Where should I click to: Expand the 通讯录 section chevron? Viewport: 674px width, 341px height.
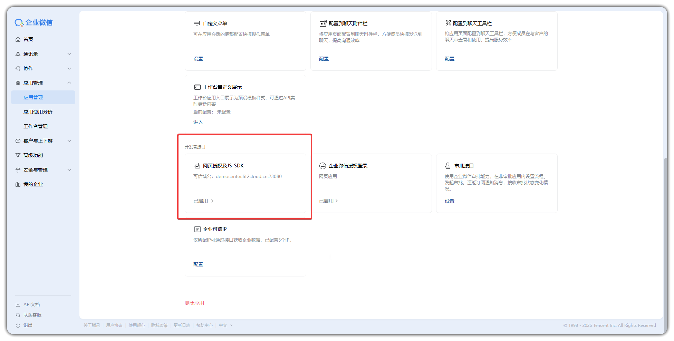[69, 54]
